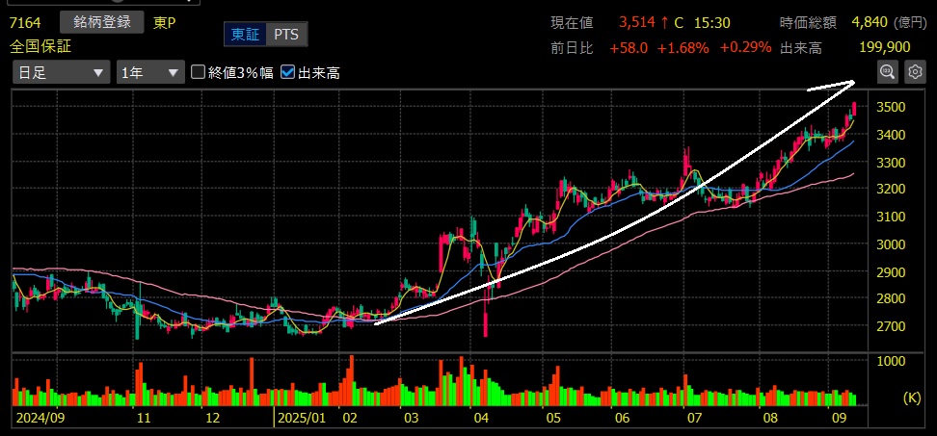Switch to the 東証 market tab
Image resolution: width=937 pixels, height=436 pixels.
pyautogui.click(x=244, y=35)
